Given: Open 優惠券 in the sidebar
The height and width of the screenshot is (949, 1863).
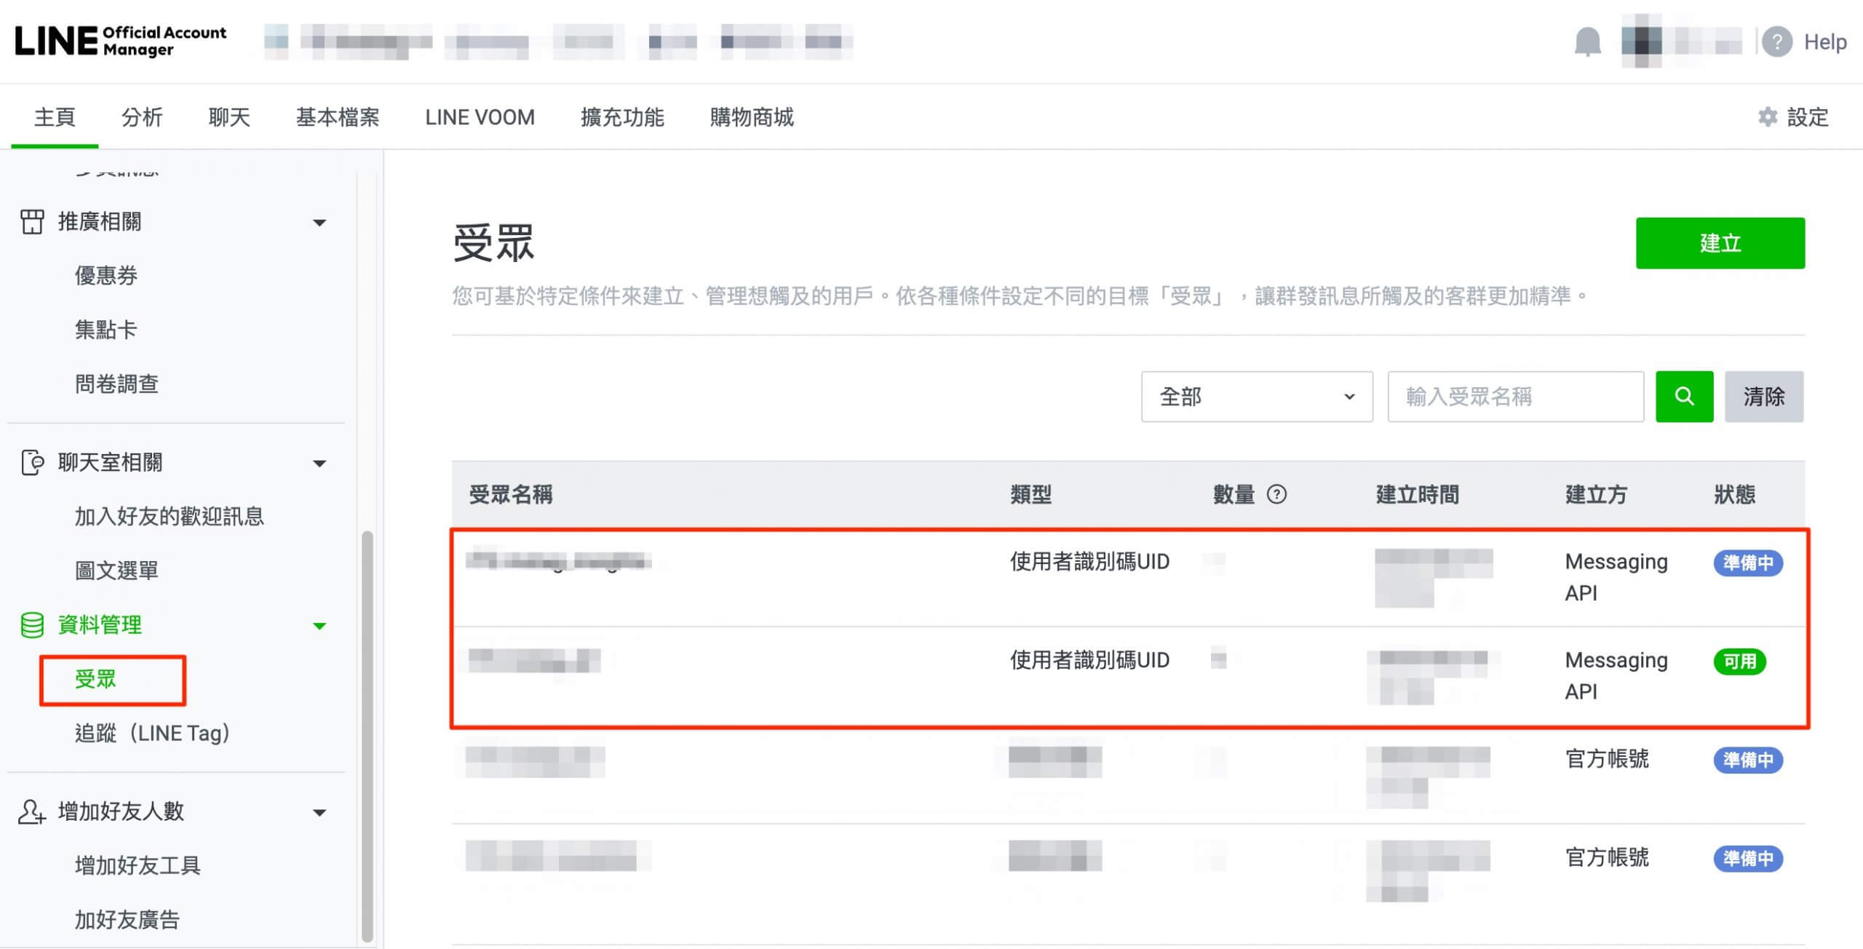Looking at the screenshot, I should click(106, 276).
